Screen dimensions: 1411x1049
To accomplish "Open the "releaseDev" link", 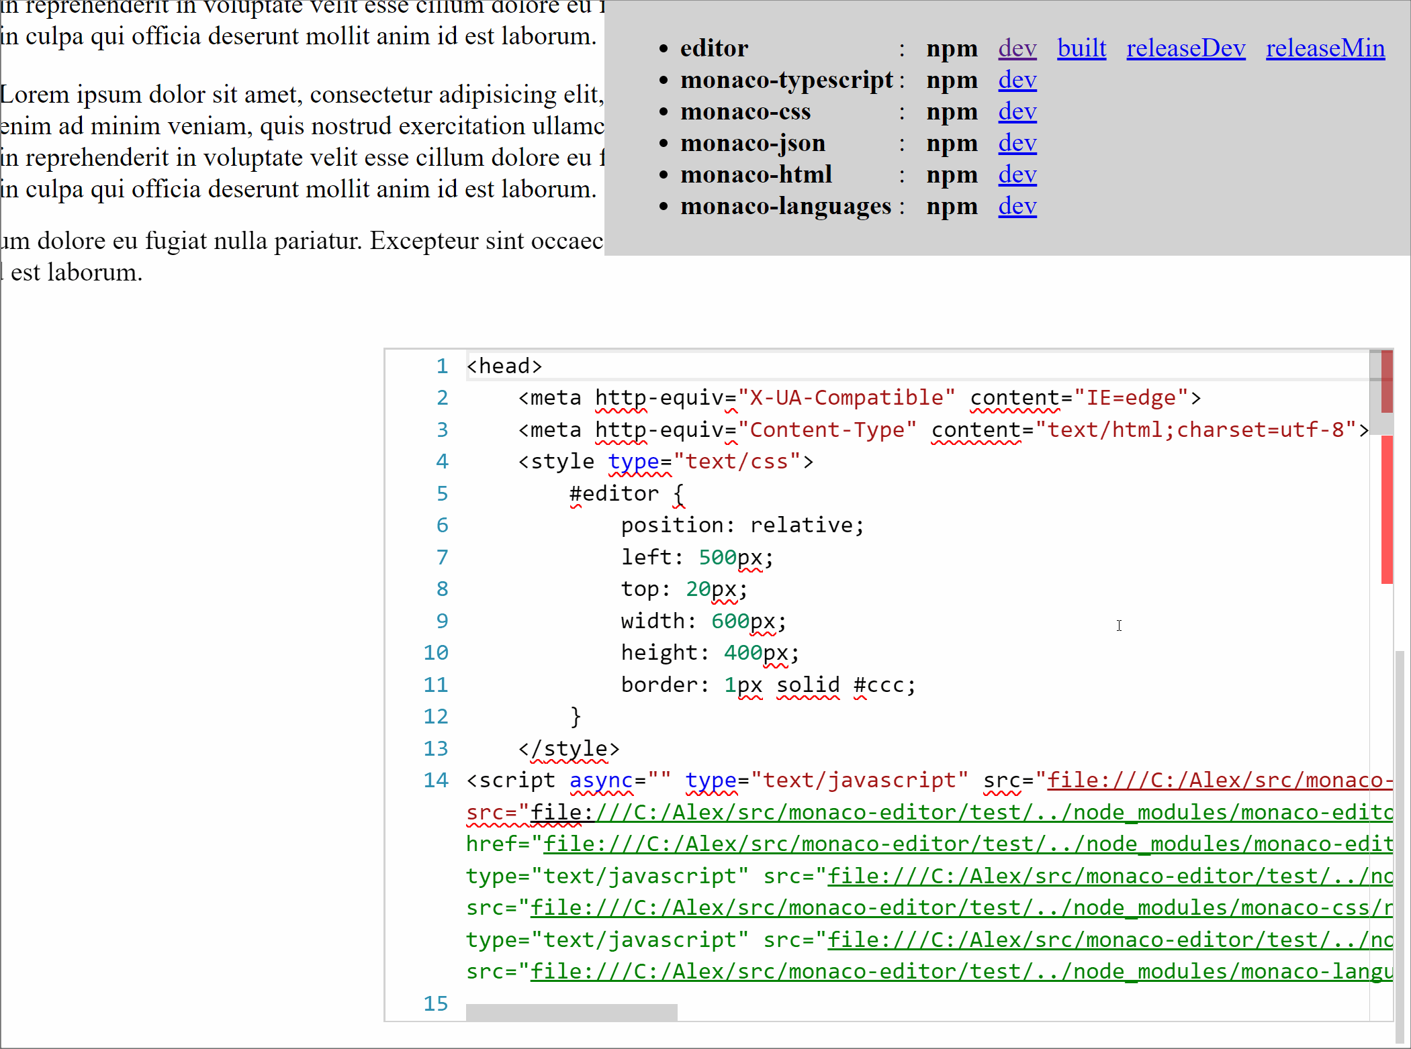I will click(1185, 48).
